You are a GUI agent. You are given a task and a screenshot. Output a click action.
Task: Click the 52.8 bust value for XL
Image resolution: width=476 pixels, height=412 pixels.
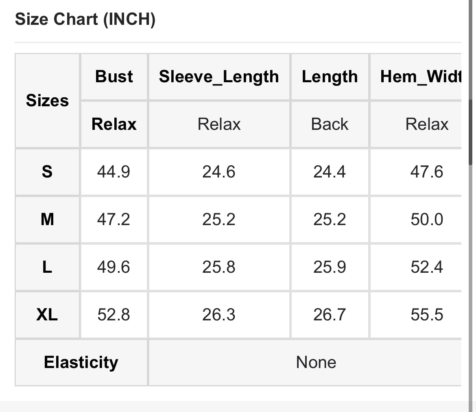point(114,315)
